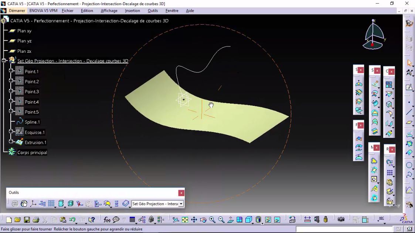Capture image with the camera icon
Image resolution: width=415 pixels, height=233 pixels.
[x=341, y=219]
